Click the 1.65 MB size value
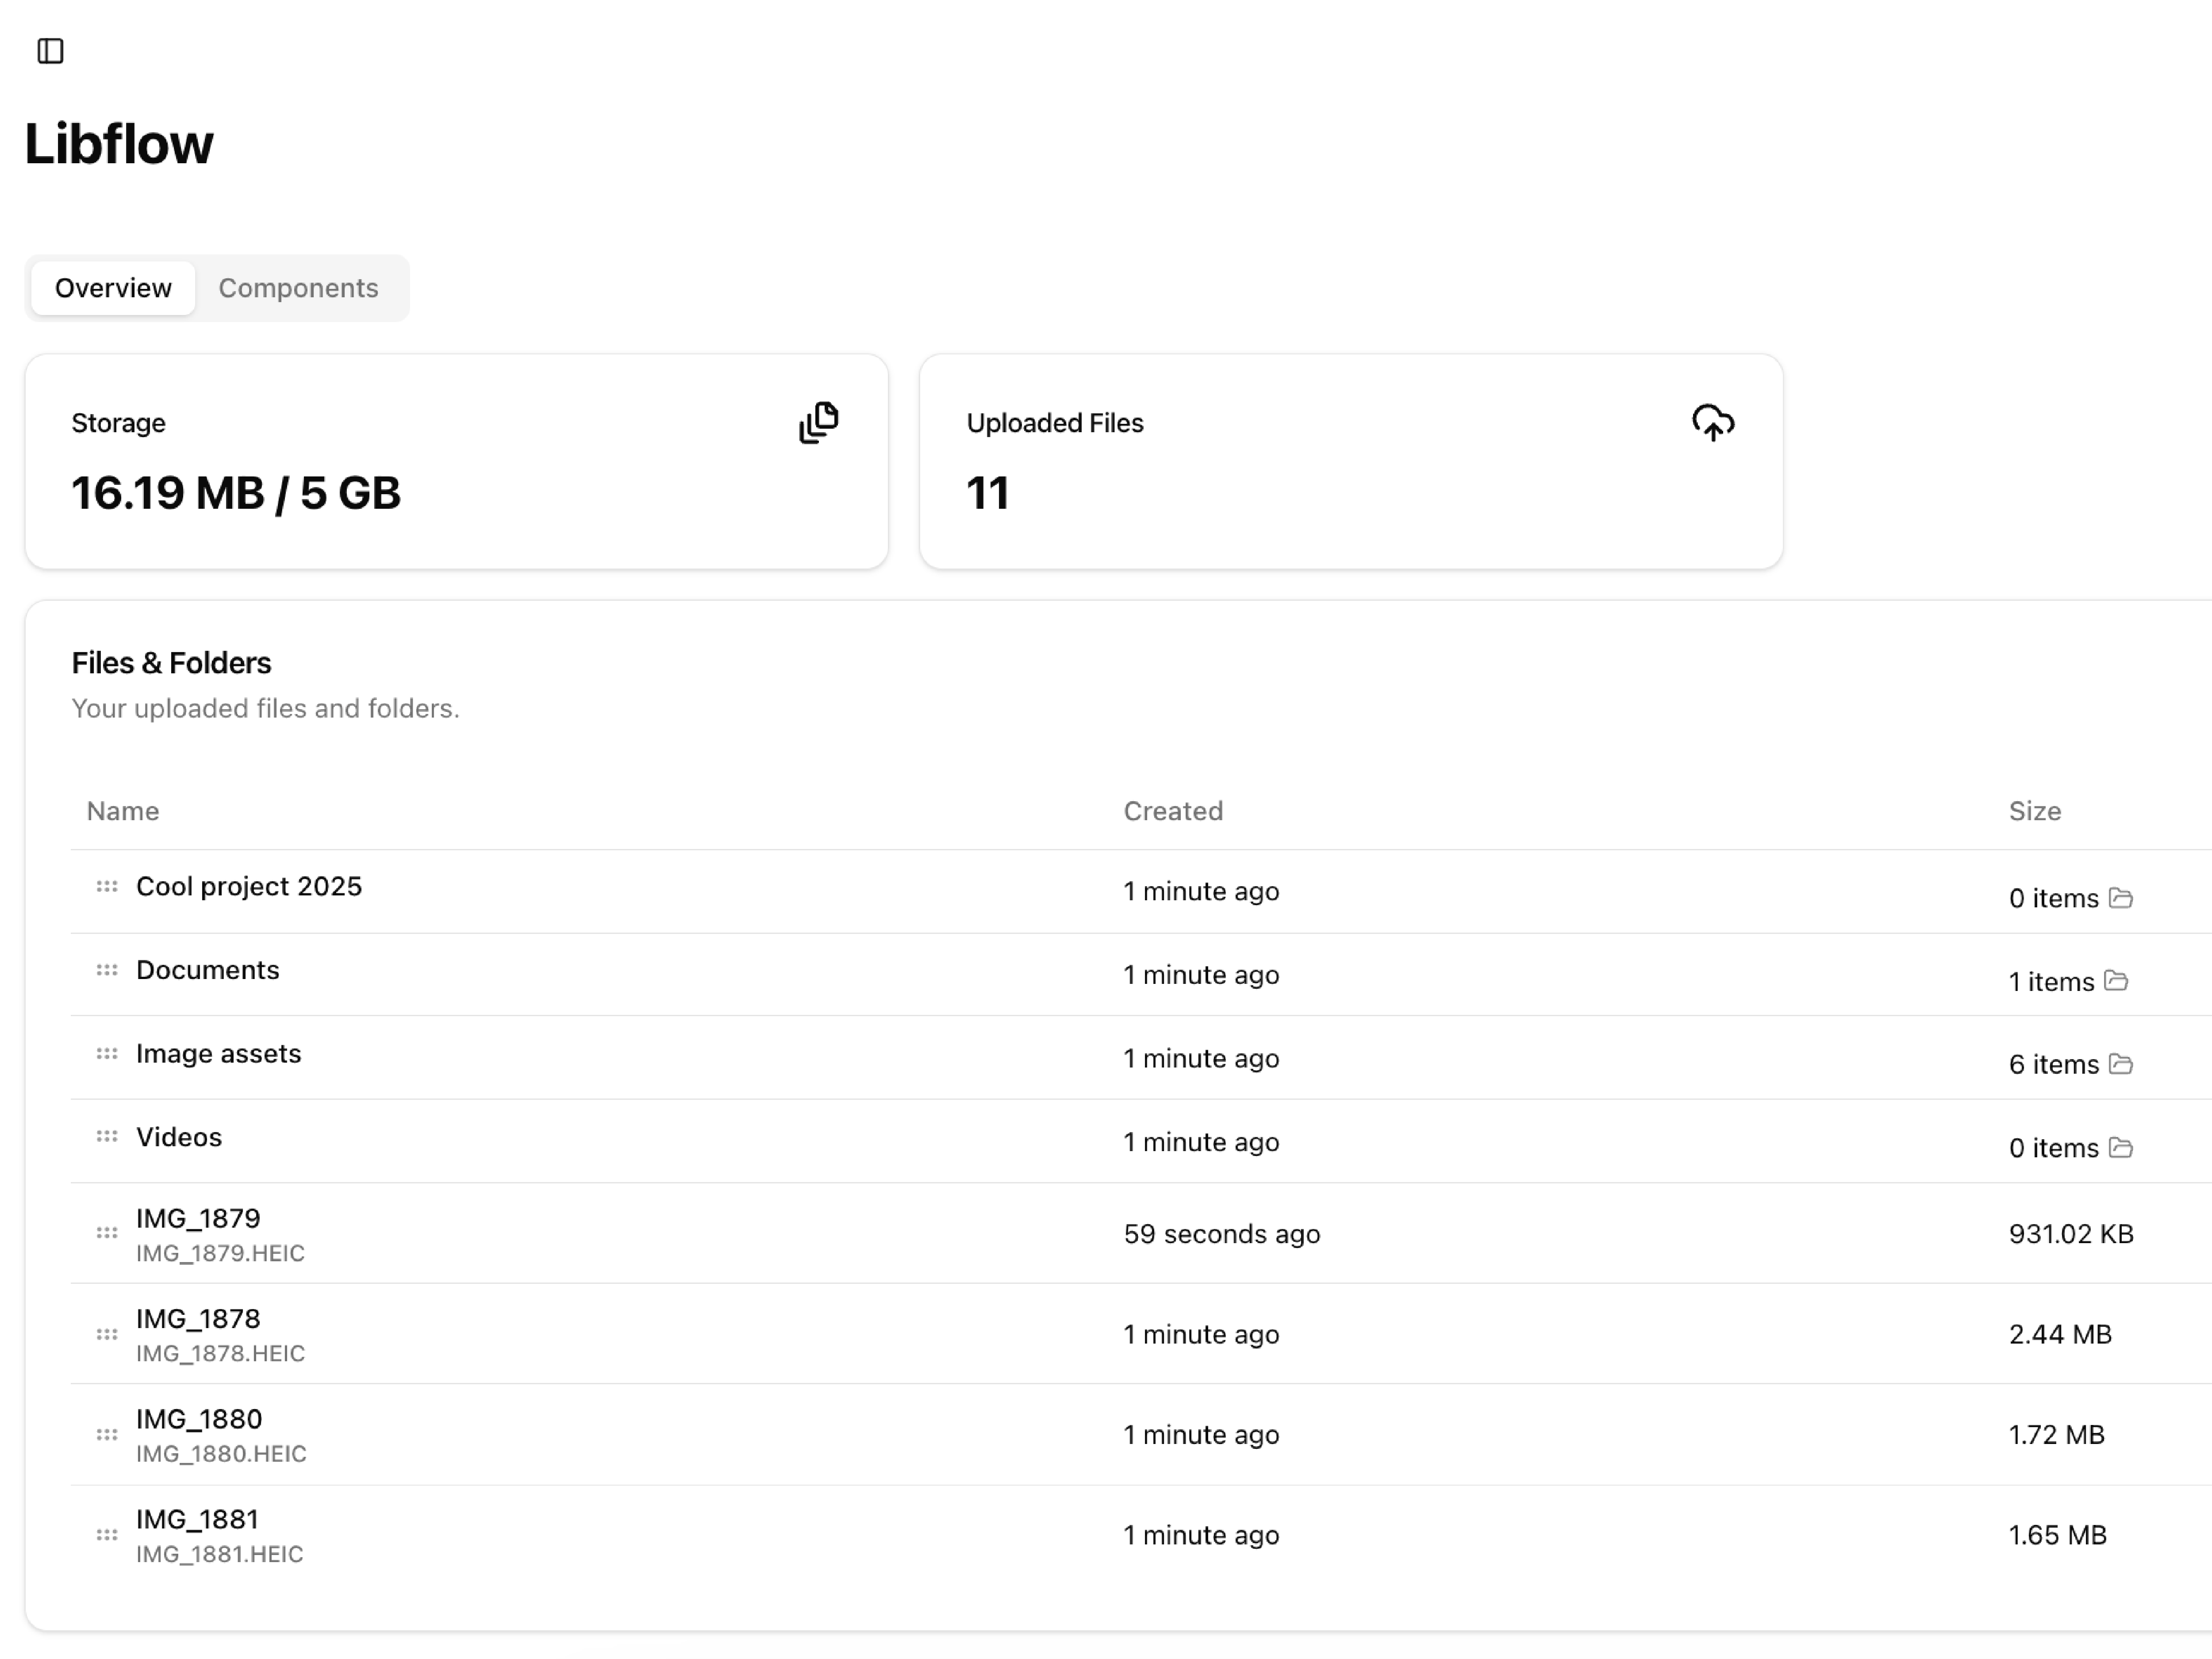This screenshot has width=2212, height=1659. [2058, 1535]
